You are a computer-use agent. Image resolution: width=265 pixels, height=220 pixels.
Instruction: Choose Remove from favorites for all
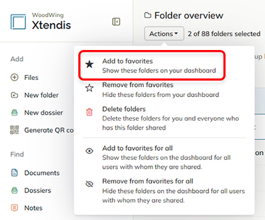pos(164,191)
